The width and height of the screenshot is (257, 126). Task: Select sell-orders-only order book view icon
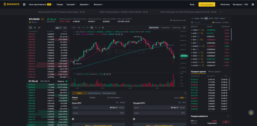[39, 28]
